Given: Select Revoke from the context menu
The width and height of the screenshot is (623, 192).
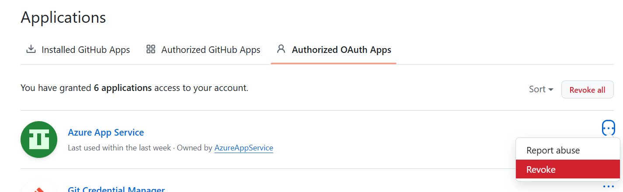Looking at the screenshot, I should tap(568, 169).
